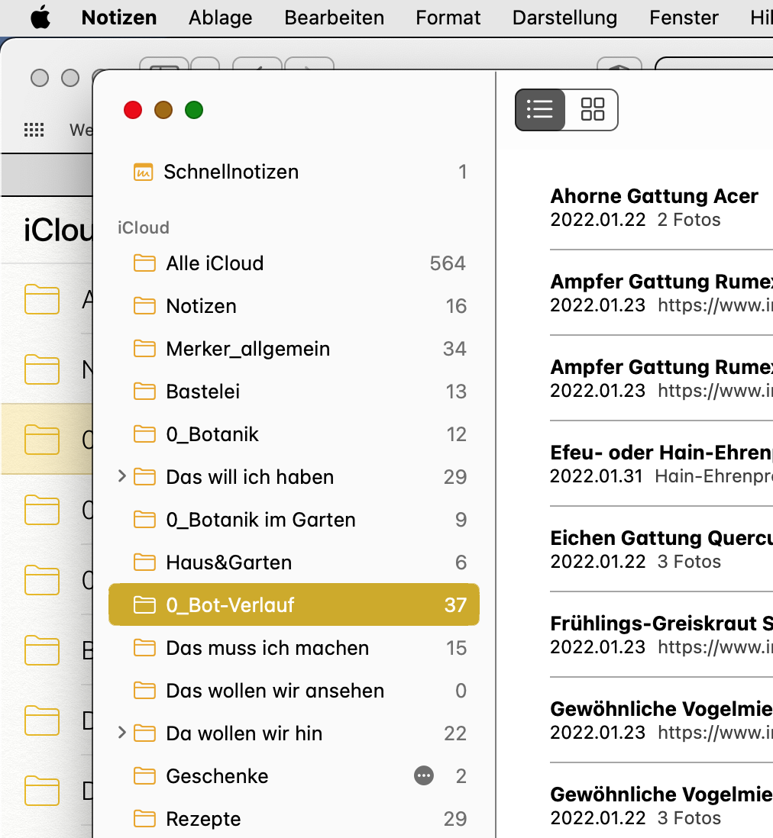Screen dimensions: 773x838
Task: Open the Fenster menu
Action: (684, 18)
